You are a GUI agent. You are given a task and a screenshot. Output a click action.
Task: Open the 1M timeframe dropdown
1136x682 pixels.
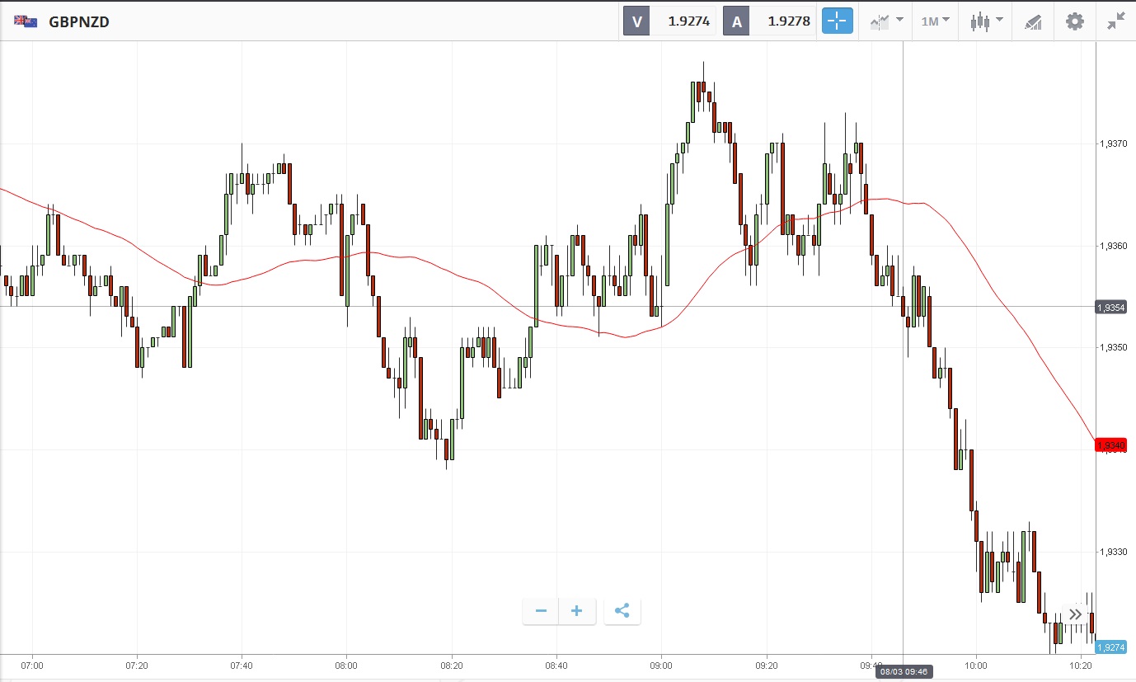coord(935,21)
